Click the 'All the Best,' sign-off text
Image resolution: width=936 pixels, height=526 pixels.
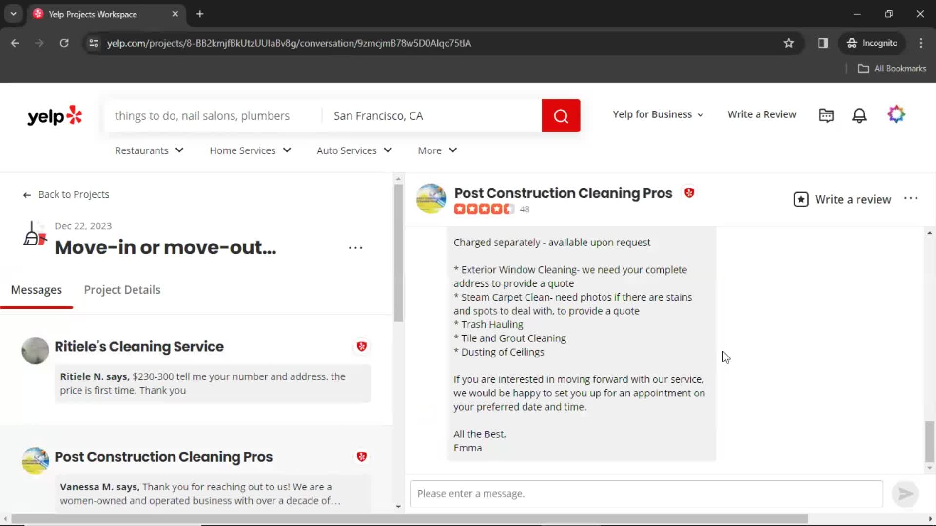[x=480, y=434]
